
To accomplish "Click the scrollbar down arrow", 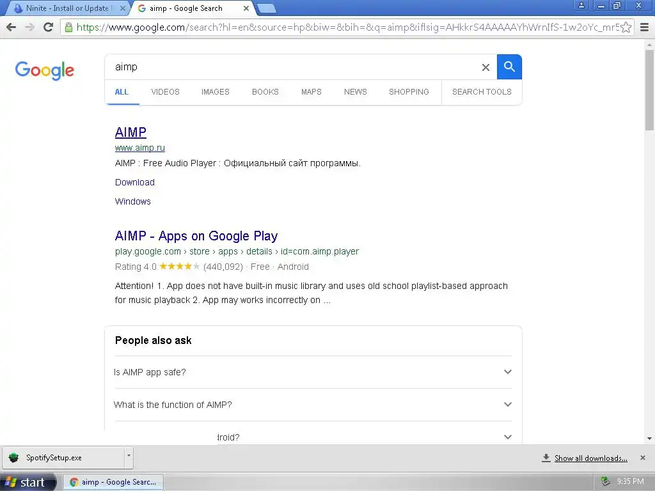I will tap(649, 439).
